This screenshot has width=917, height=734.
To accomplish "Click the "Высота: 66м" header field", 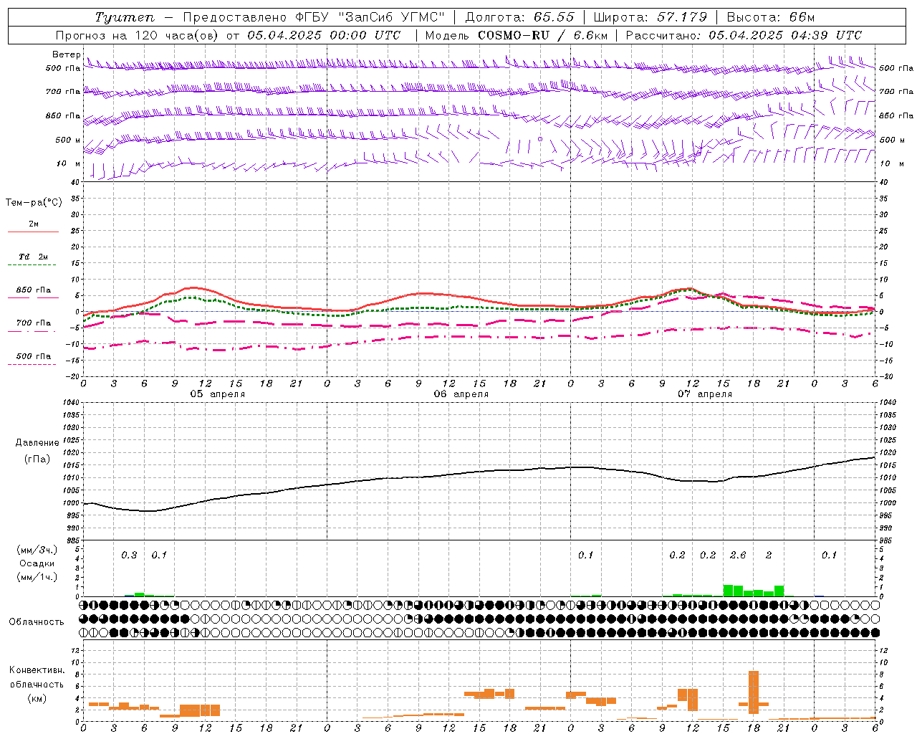I will [771, 17].
